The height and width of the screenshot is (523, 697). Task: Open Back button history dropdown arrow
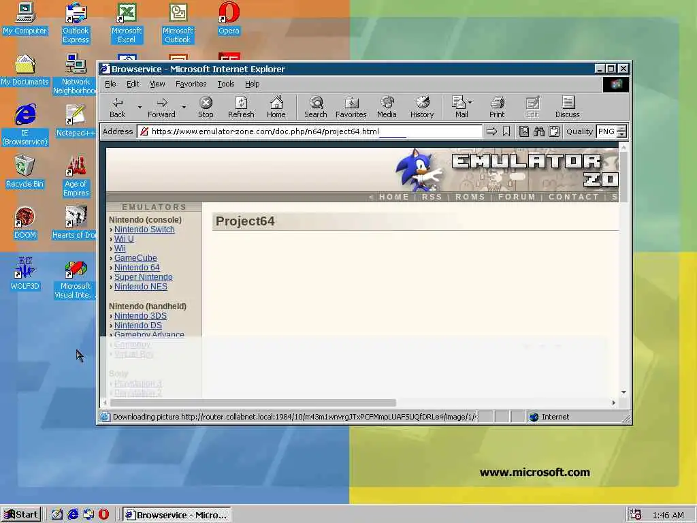(140, 107)
